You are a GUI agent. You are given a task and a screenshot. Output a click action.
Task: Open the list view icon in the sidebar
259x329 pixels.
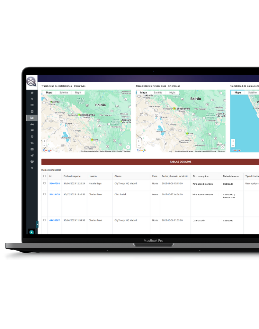point(32,105)
